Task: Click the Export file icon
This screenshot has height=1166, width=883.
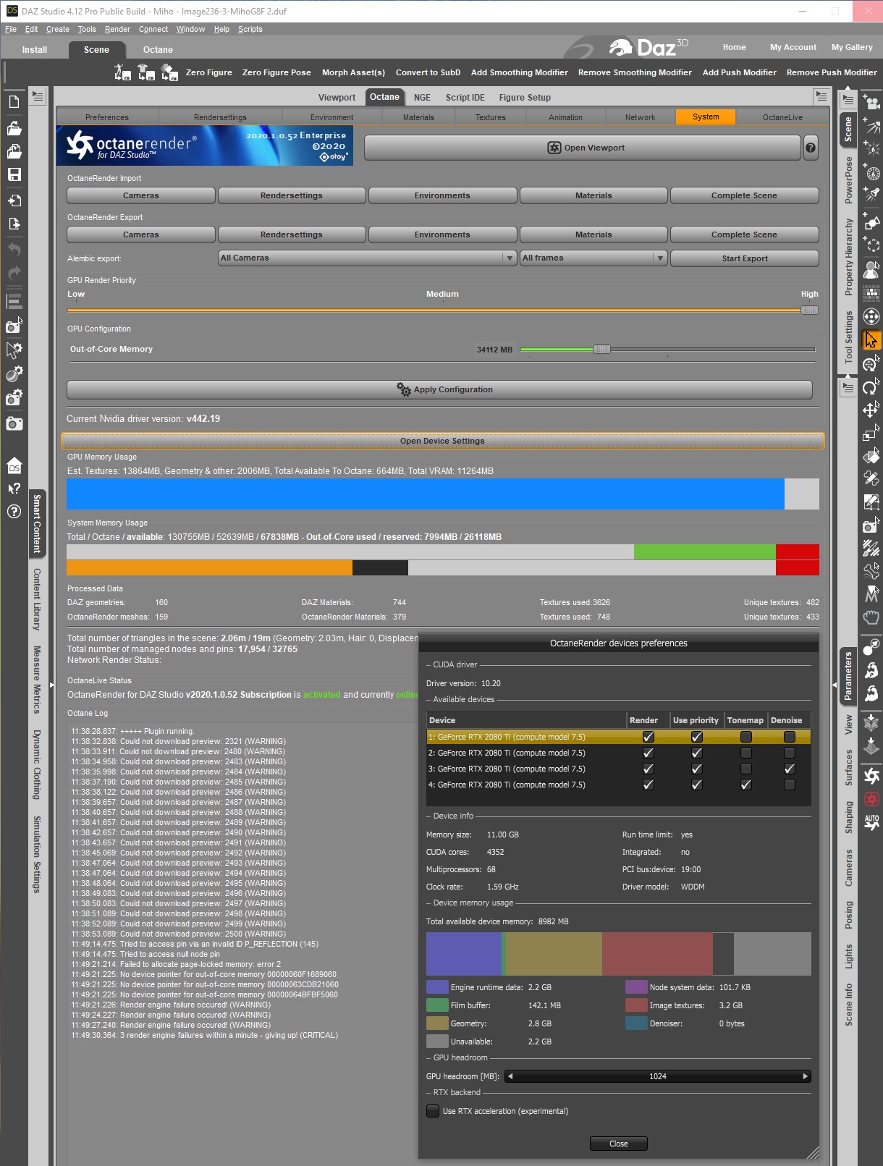Action: click(x=14, y=224)
